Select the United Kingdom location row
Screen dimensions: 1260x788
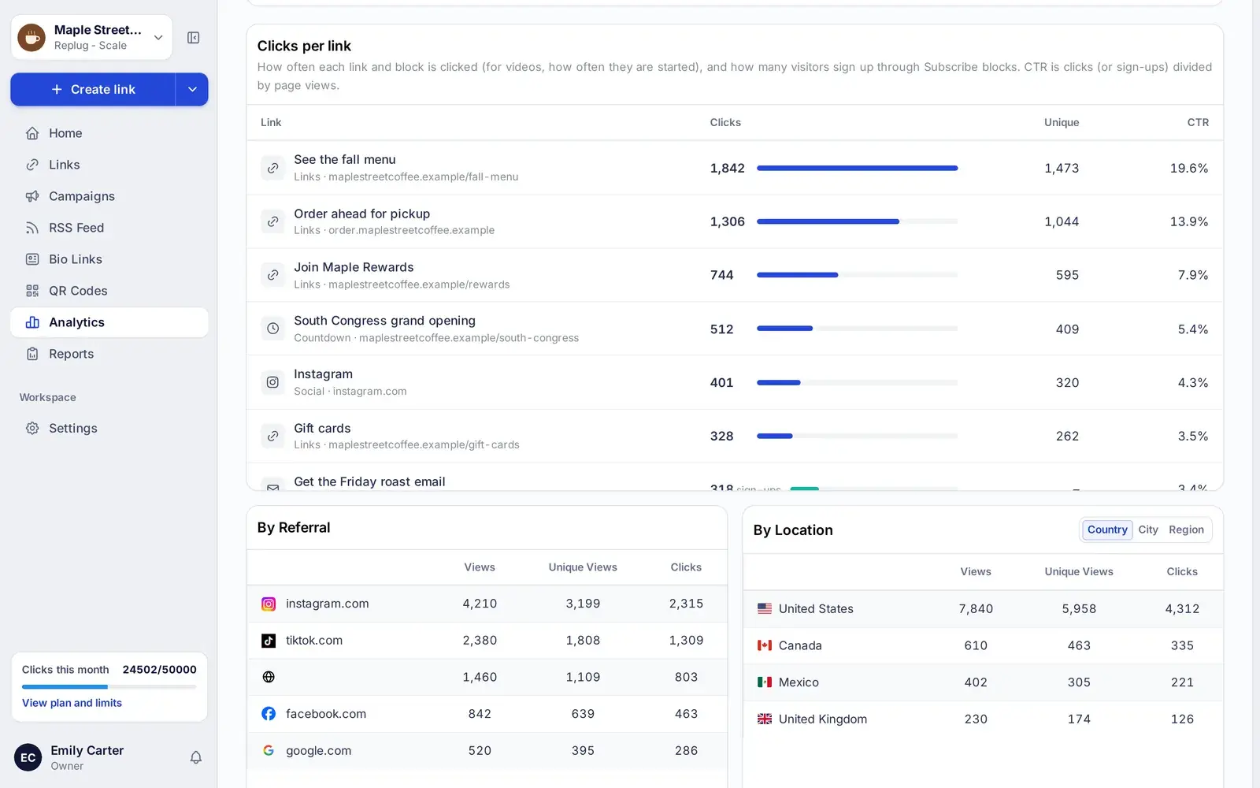pyautogui.click(x=983, y=719)
